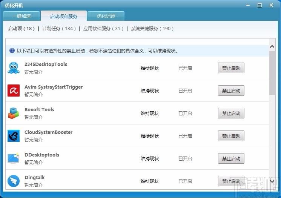Click 禁止启动 button for CloudSystemBooster
Viewport: 281px width, 198px height.
click(x=231, y=136)
